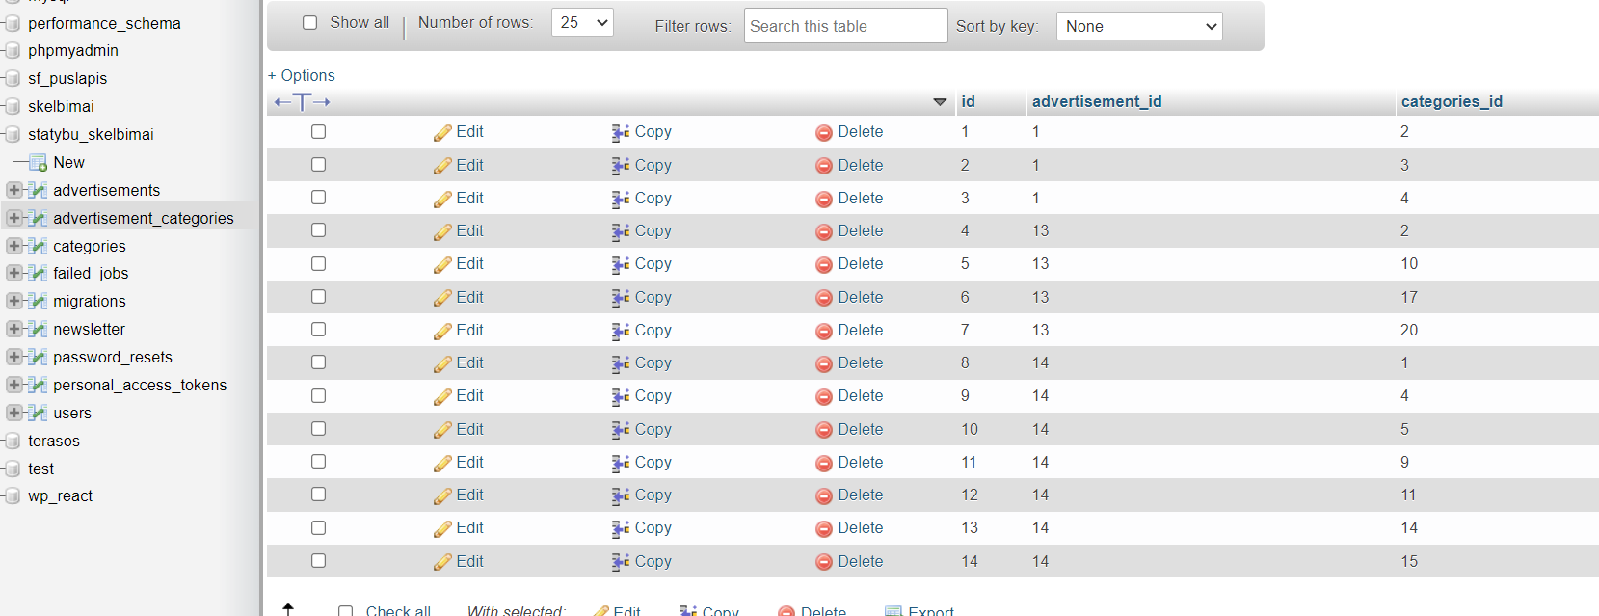Screen dimensions: 1599x616
Task: Click the categories table icon in sidebar
Action: tap(39, 246)
